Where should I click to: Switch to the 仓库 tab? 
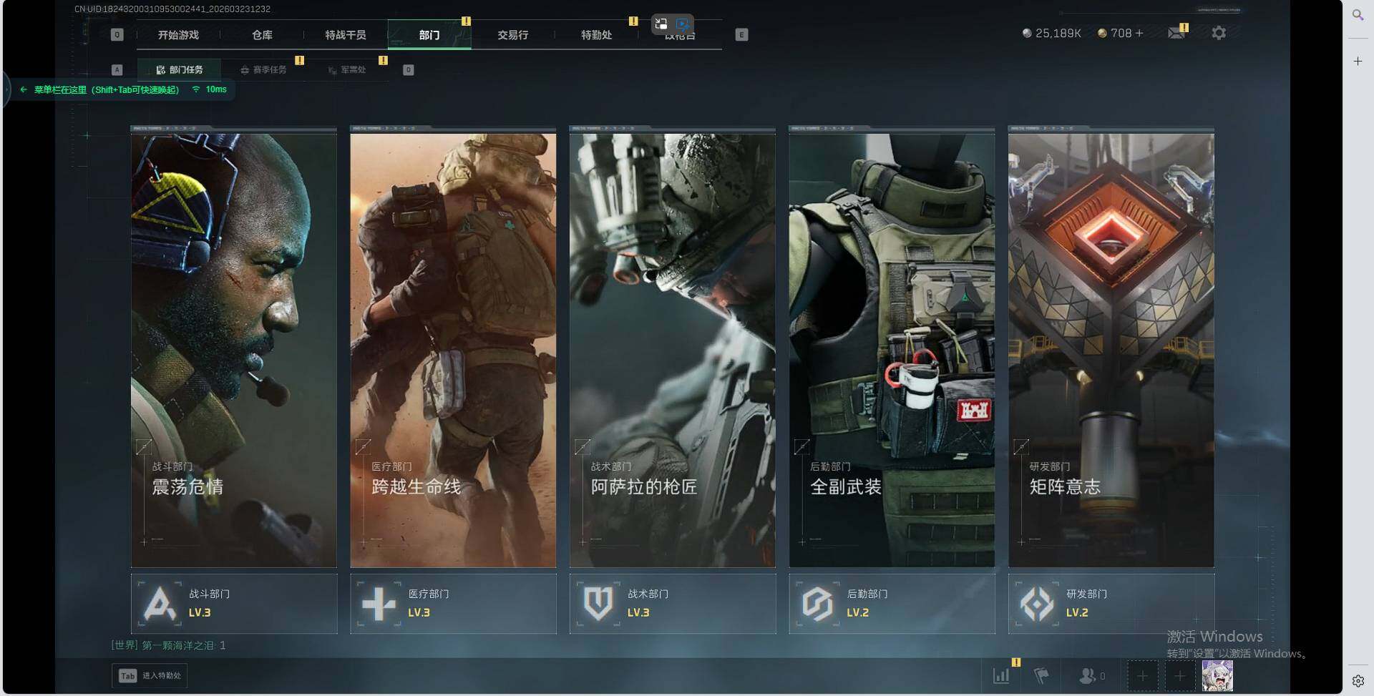coord(262,35)
